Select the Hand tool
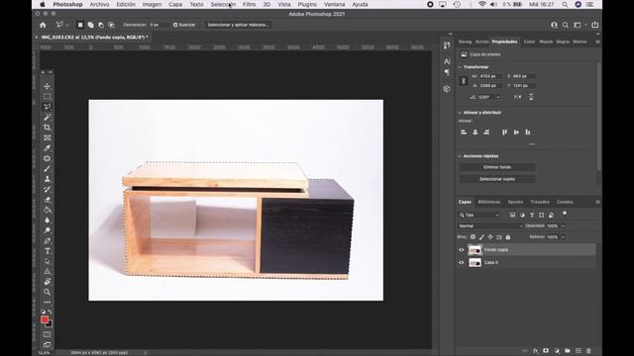The image size is (634, 356). (x=47, y=282)
